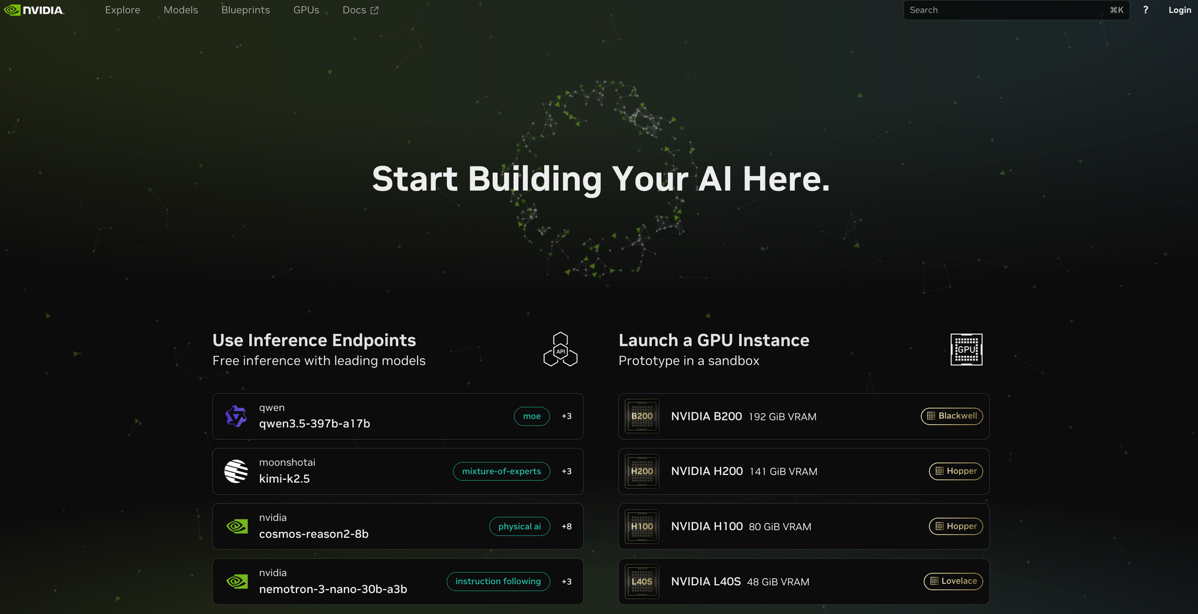The height and width of the screenshot is (614, 1198).
Task: Click the Use Inference Endpoints heading
Action: click(x=314, y=340)
